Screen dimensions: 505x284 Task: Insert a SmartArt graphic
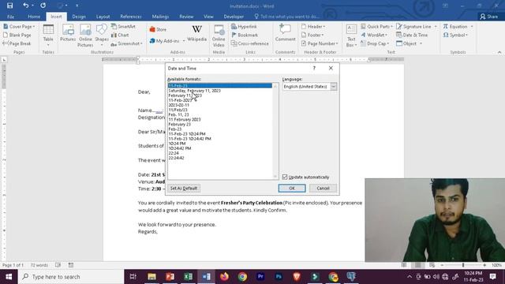click(123, 26)
